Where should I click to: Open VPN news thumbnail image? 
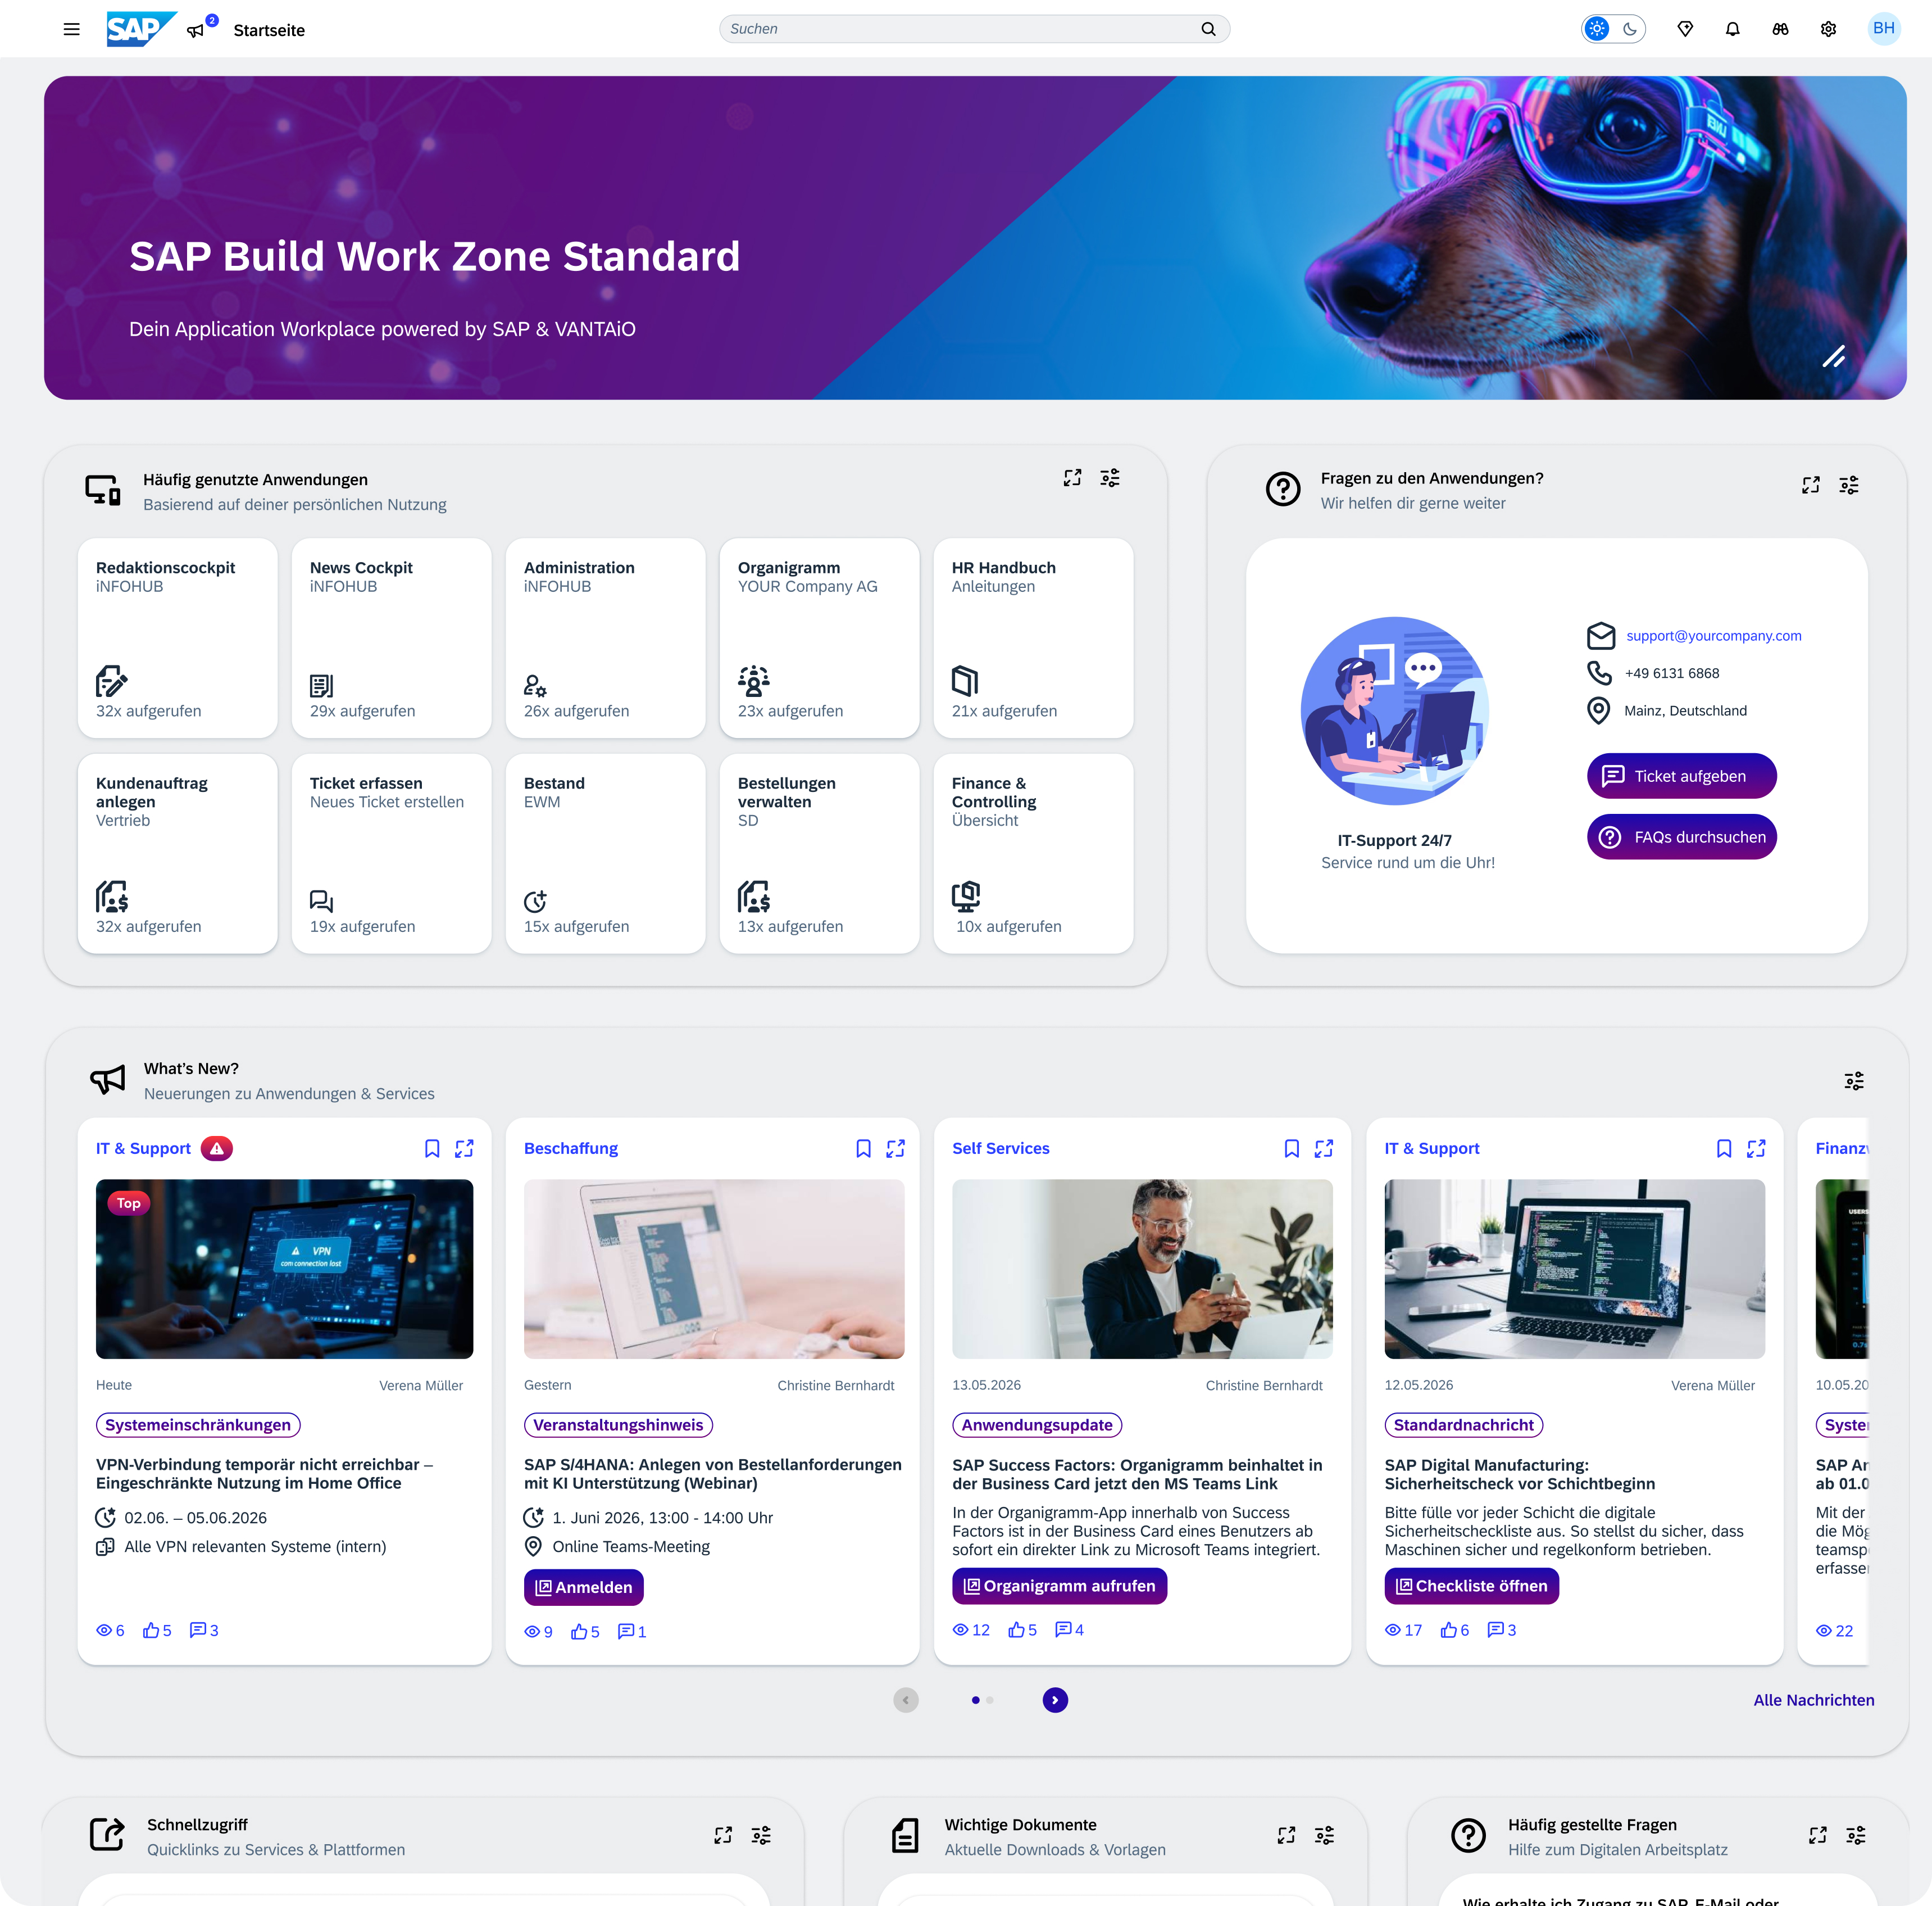285,1269
